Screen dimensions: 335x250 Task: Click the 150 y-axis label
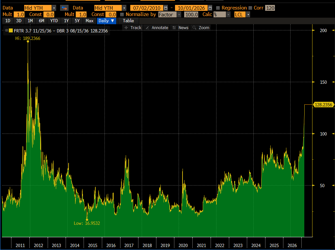click(x=323, y=82)
